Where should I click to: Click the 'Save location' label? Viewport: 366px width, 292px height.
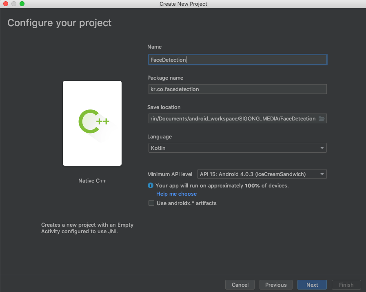pos(164,107)
